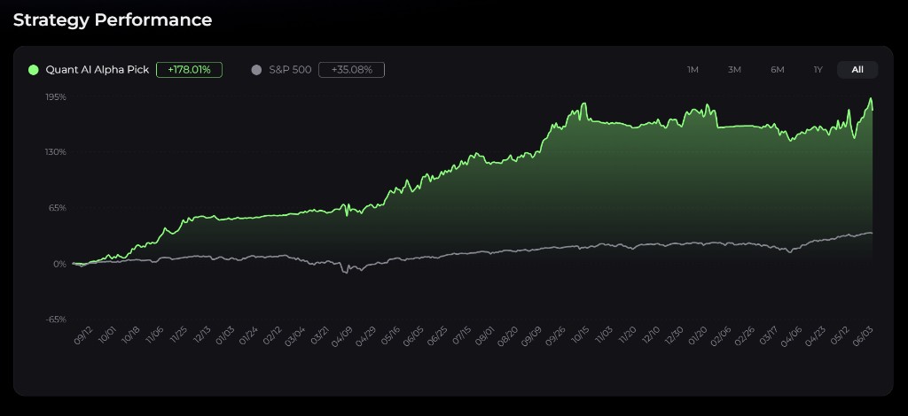The height and width of the screenshot is (416, 908).
Task: Click the 06/03 date on x-axis
Action: pyautogui.click(x=864, y=336)
